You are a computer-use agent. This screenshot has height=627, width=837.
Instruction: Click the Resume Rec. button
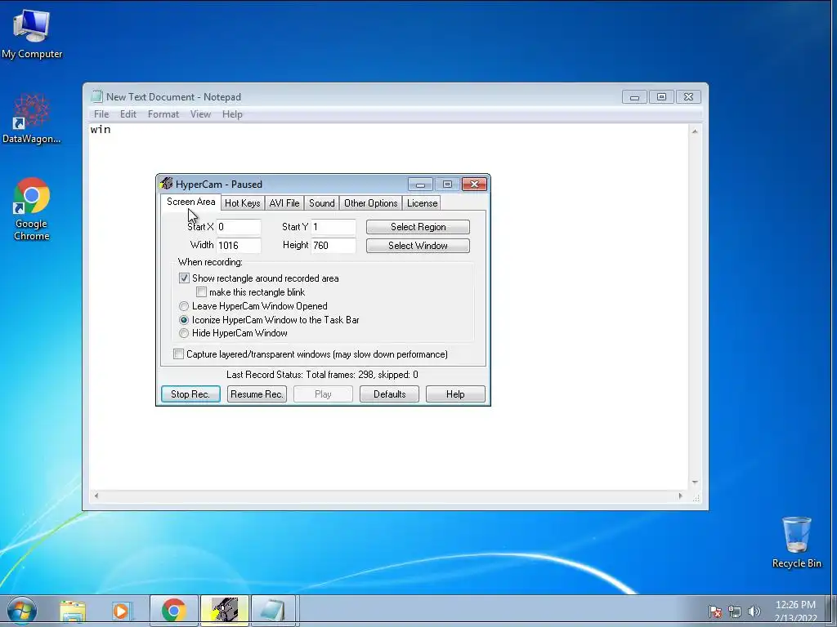257,394
